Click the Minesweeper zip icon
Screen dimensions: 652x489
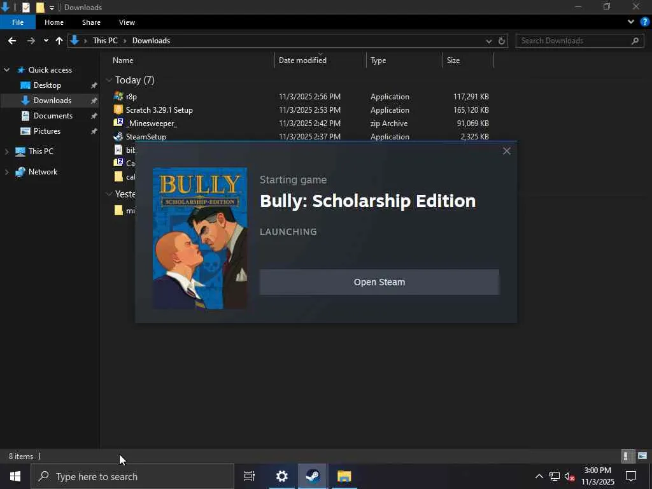118,123
